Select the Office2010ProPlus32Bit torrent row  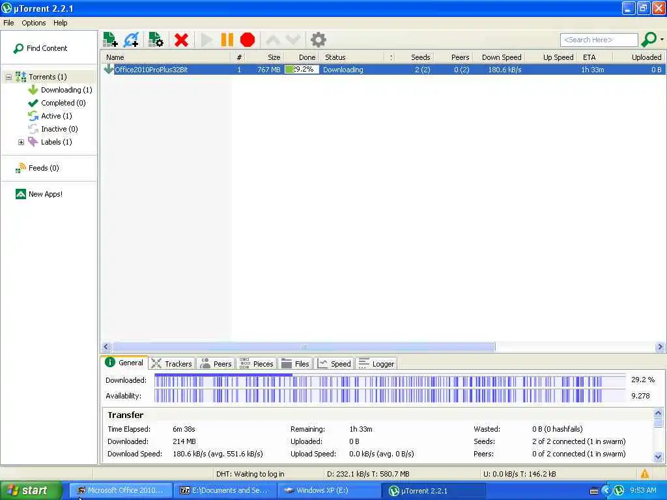click(x=383, y=70)
